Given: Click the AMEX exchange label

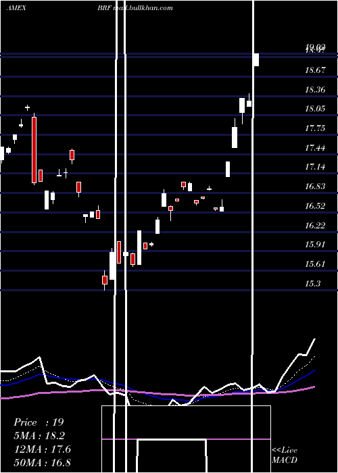Looking at the screenshot, I should (16, 8).
